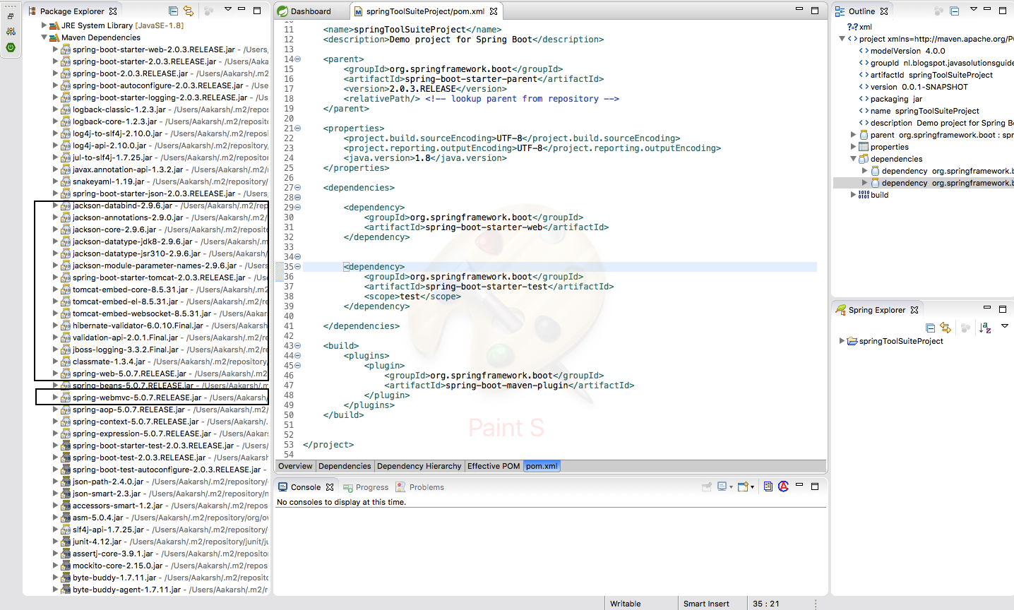Open the Overview tab of pom editor
Image resolution: width=1014 pixels, height=610 pixels.
coord(295,466)
